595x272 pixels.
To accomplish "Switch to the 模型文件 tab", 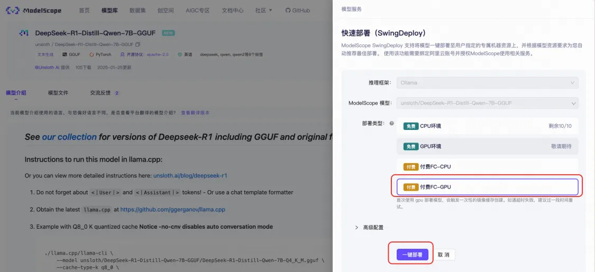I will click(58, 93).
